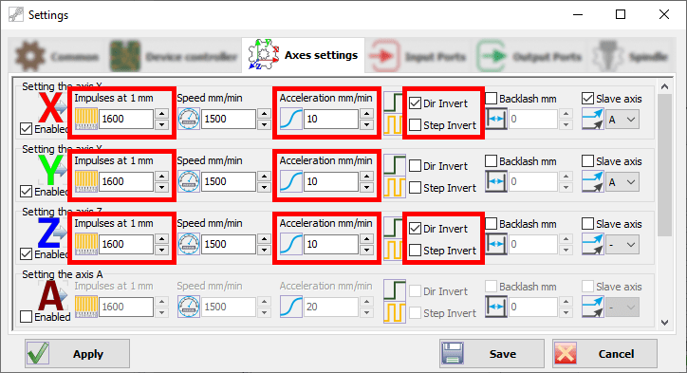Image resolution: width=687 pixels, height=373 pixels.
Task: Click the Apply button
Action: click(77, 354)
